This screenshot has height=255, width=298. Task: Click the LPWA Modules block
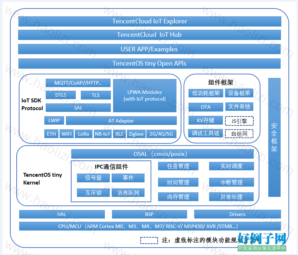(145, 96)
